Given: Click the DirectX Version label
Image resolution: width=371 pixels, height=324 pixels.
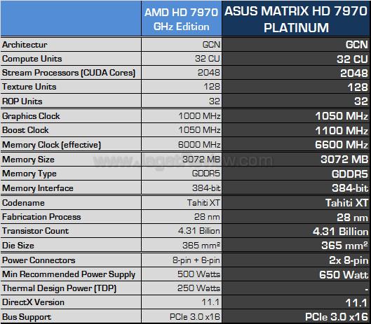Looking at the screenshot, I should click(33, 302).
